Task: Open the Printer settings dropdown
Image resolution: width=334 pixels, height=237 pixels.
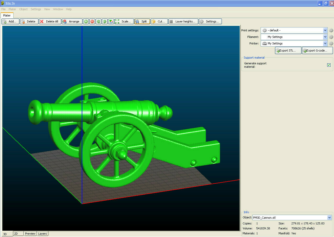Action: [x=325, y=43]
